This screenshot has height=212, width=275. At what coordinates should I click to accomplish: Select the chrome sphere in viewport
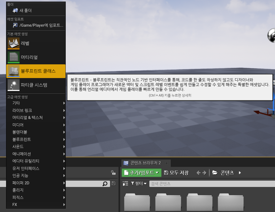272,35
